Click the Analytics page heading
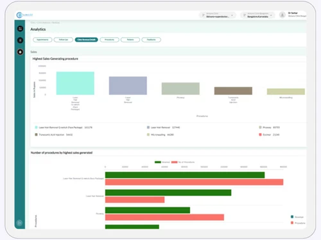Image resolution: width=321 pixels, height=240 pixels. [38, 29]
